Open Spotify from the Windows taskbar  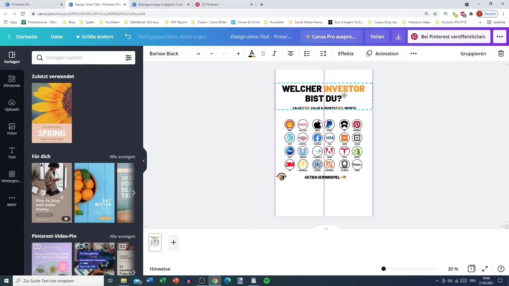pos(267,281)
